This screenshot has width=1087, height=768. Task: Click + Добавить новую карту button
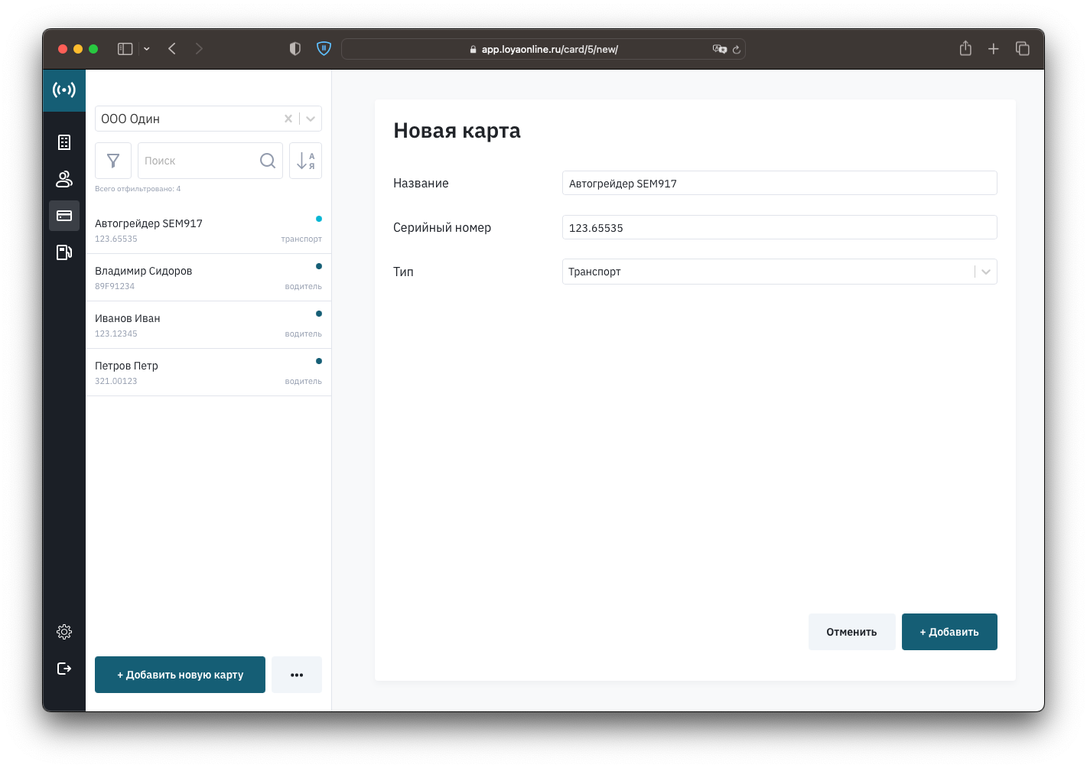click(x=180, y=675)
